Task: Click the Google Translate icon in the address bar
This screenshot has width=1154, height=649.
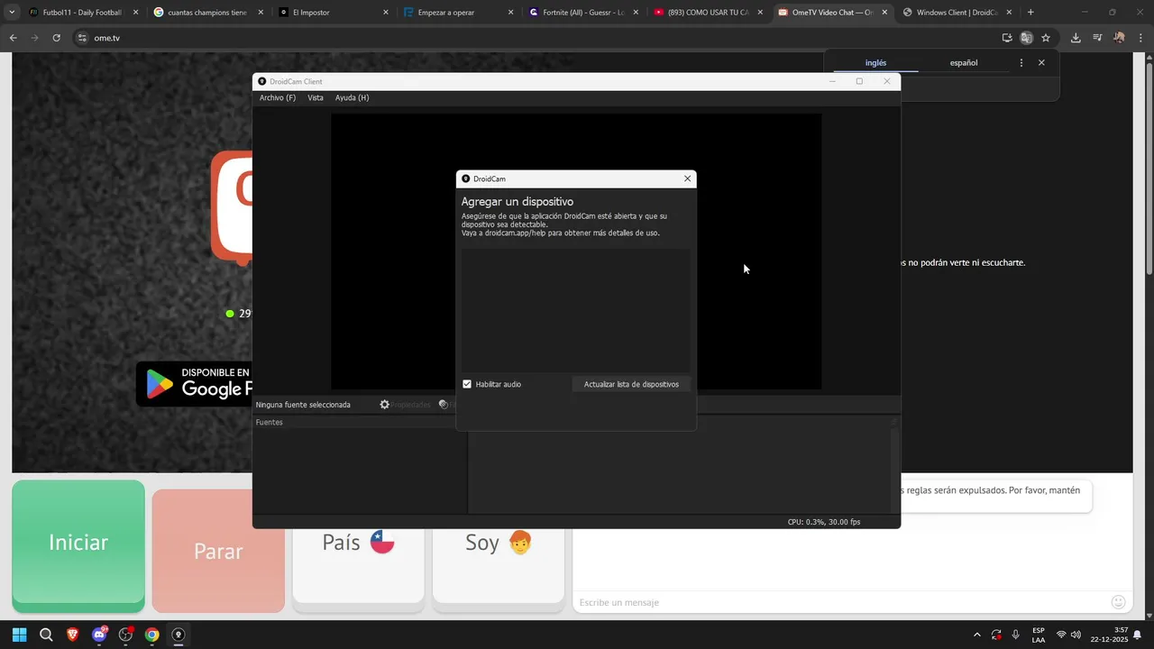Action: tap(1026, 38)
